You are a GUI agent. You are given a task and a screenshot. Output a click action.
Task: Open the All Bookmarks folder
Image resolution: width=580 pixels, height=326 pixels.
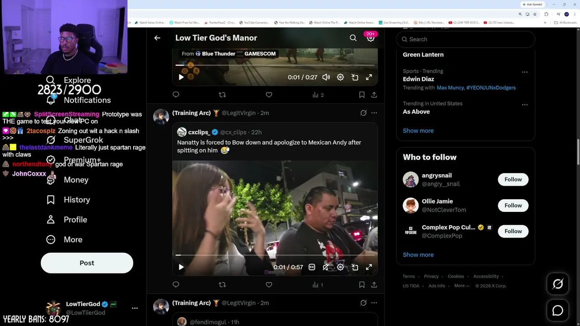tap(565, 23)
